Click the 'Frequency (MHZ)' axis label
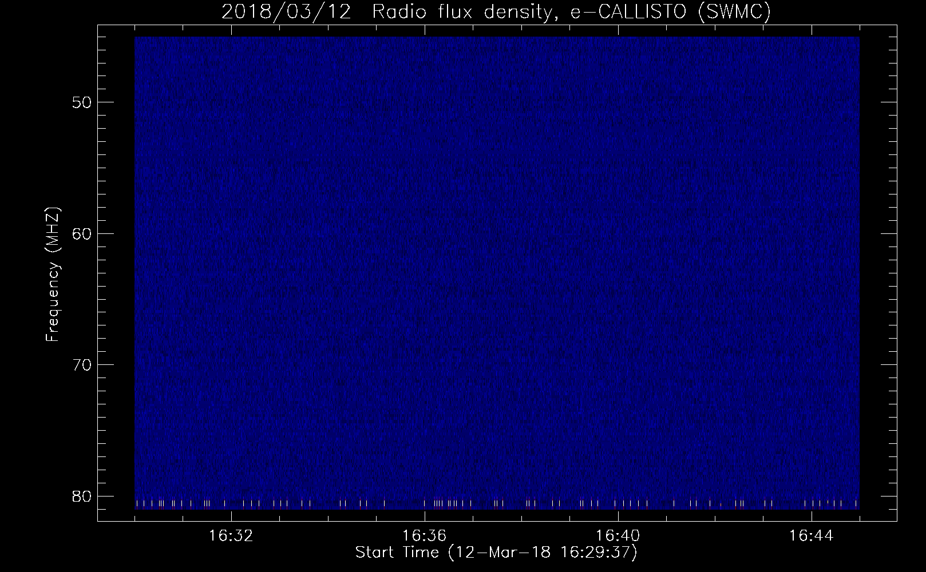The width and height of the screenshot is (926, 572). tap(53, 274)
